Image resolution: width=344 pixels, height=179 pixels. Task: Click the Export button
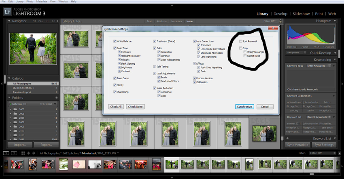tap(46, 145)
